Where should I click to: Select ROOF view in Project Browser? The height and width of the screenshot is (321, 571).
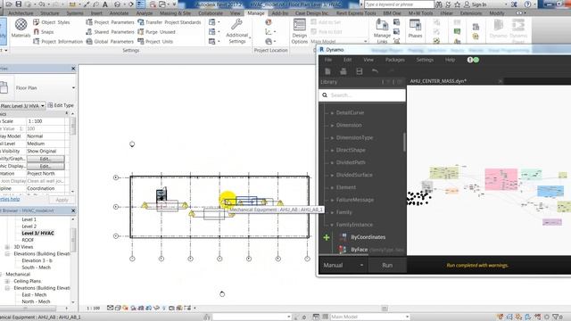(x=28, y=240)
